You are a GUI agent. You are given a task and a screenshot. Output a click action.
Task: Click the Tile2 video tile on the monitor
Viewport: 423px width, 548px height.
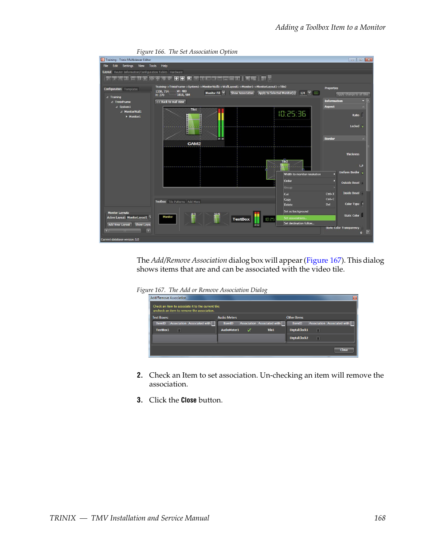pos(285,170)
